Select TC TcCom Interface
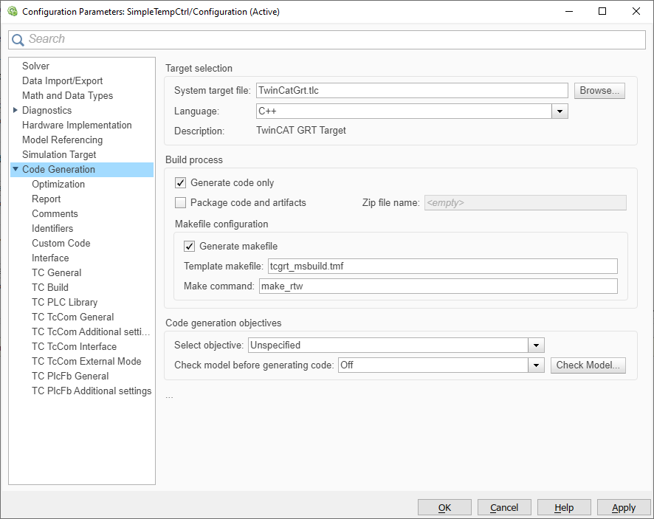Viewport: 654px width, 519px height. (74, 347)
